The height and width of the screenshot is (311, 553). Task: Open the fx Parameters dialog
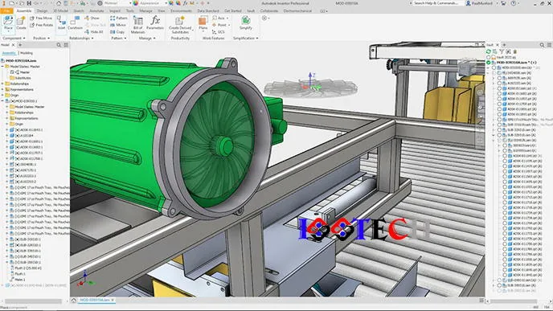(155, 23)
